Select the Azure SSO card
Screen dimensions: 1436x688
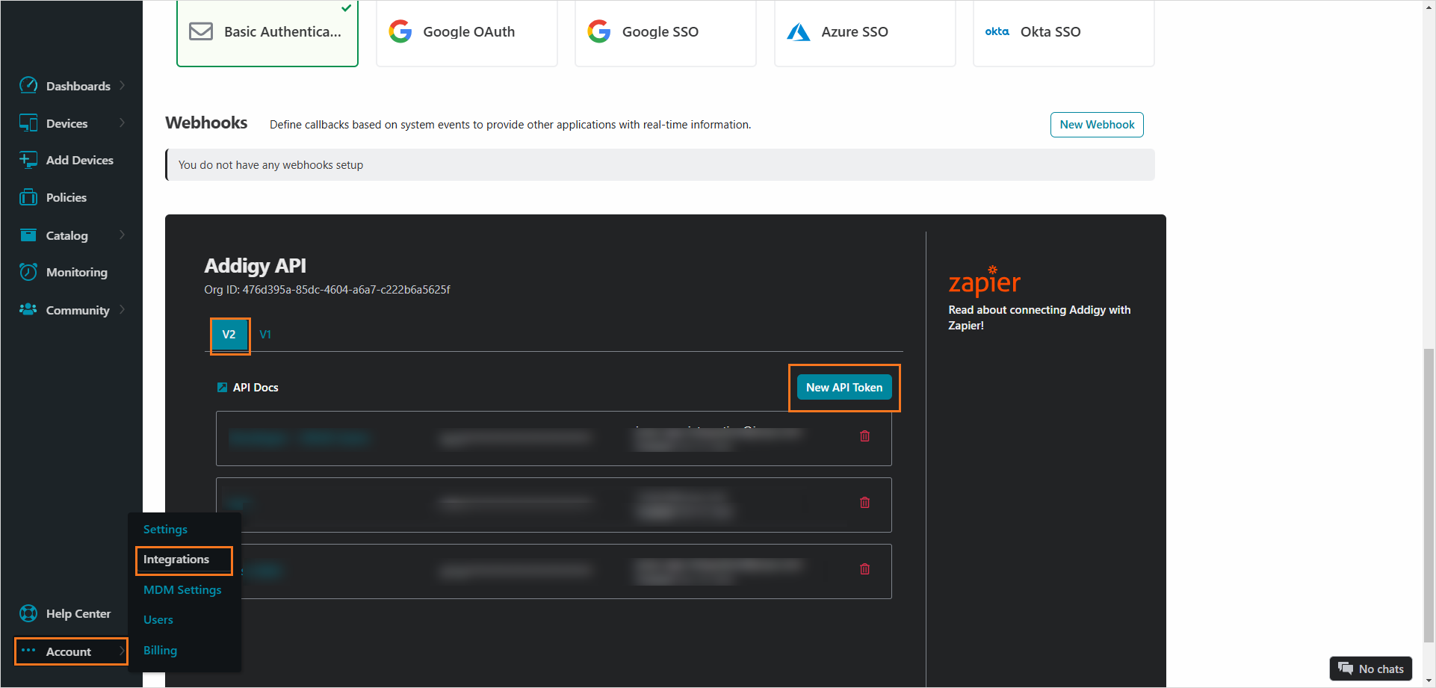pos(865,32)
